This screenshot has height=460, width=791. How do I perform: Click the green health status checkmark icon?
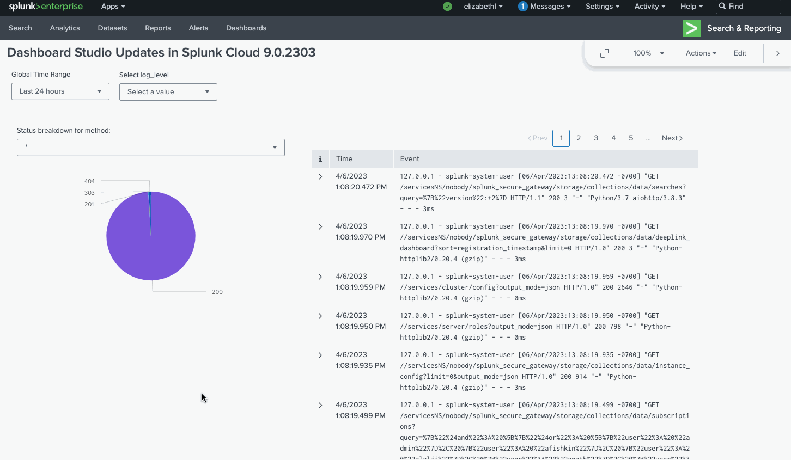[447, 7]
